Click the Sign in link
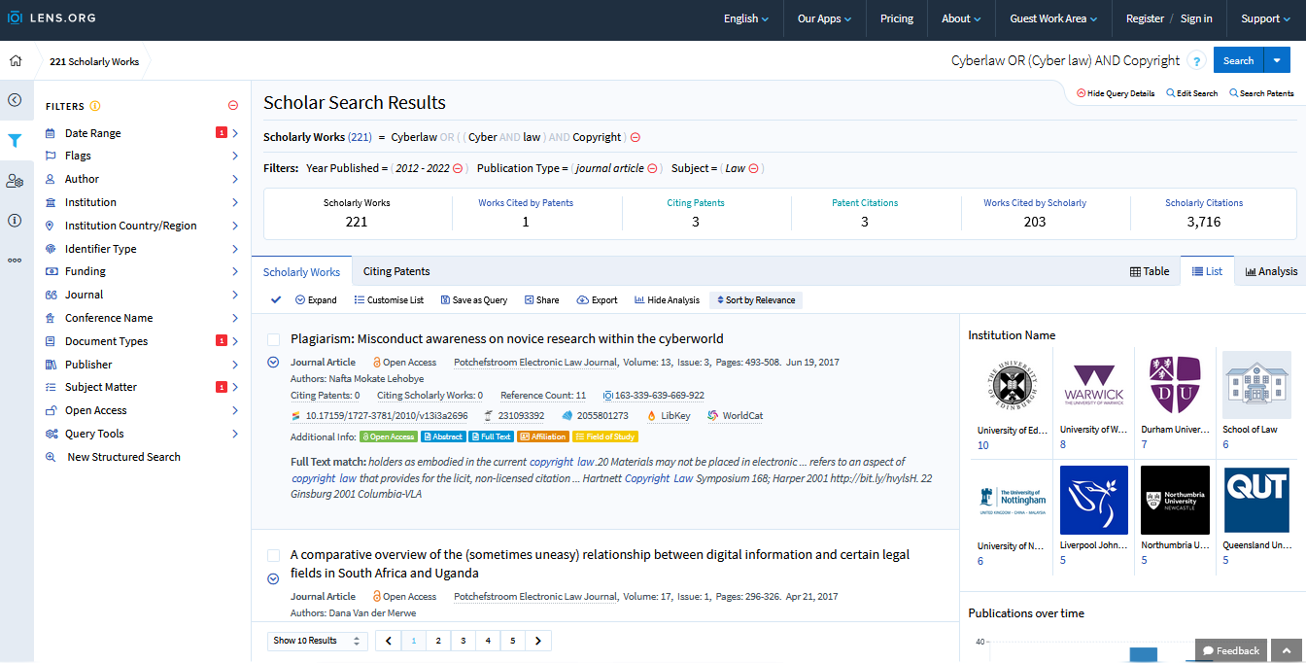The height and width of the screenshot is (663, 1306). point(1196,18)
